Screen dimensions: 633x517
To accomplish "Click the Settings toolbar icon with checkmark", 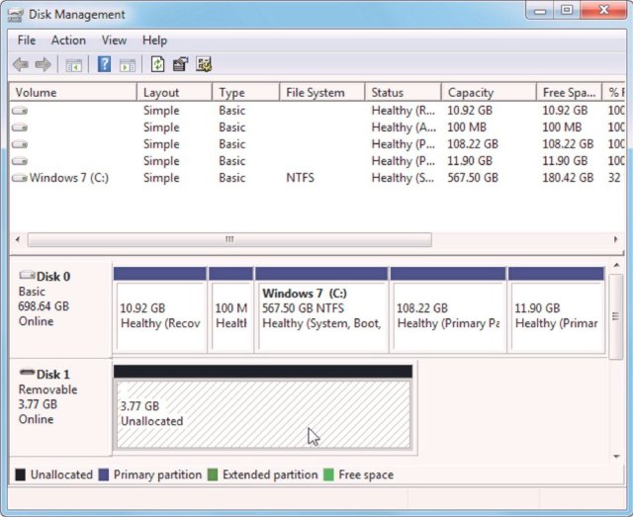I will [x=204, y=65].
